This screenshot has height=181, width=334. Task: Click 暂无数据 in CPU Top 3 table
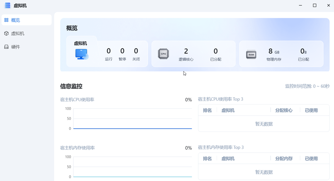(x=264, y=124)
